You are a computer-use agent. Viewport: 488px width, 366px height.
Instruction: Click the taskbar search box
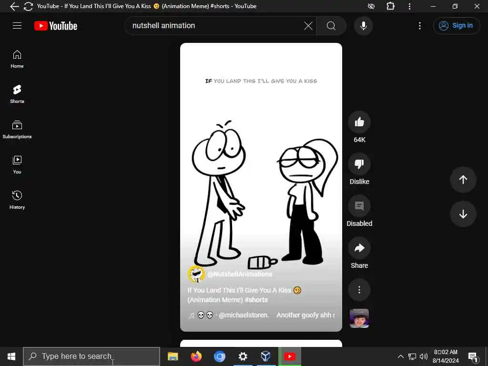coord(92,356)
